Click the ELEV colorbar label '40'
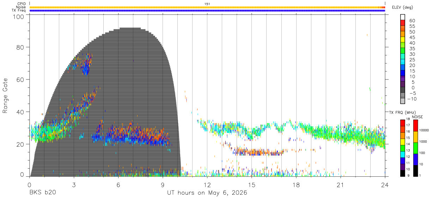Viewport: 433px width, 200px height. [412, 43]
